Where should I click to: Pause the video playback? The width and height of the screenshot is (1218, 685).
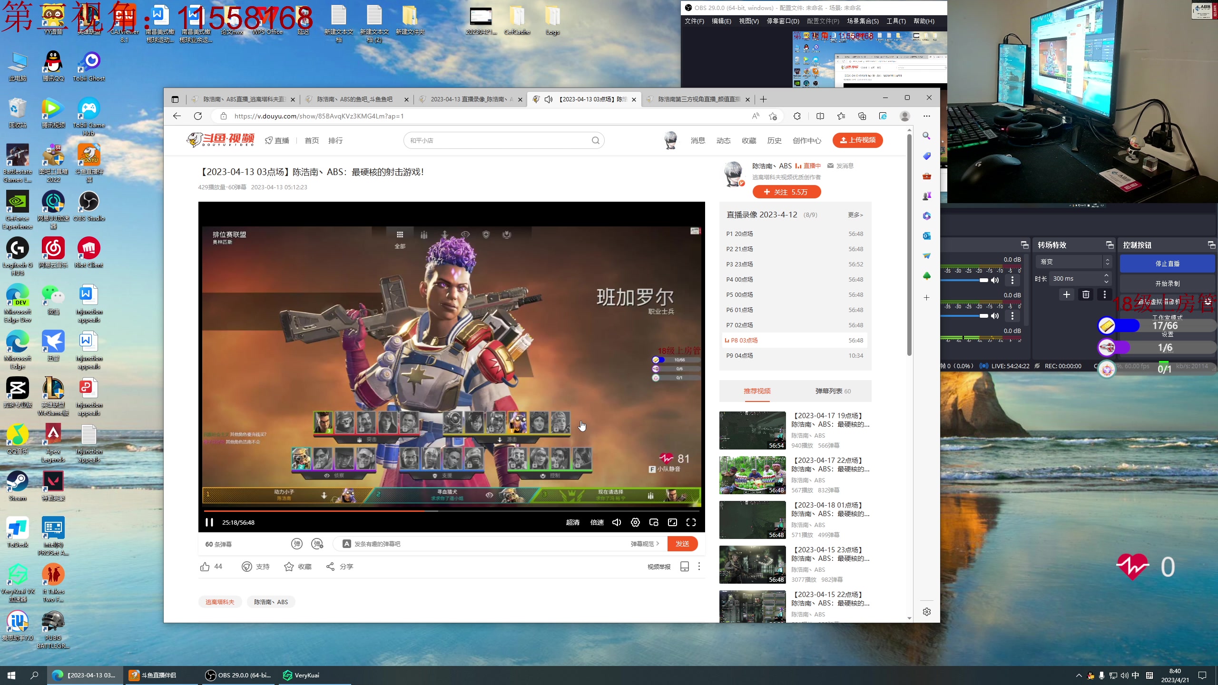209,522
